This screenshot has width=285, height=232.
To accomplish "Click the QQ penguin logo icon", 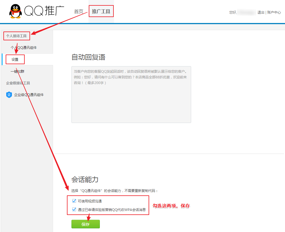I will (16, 11).
